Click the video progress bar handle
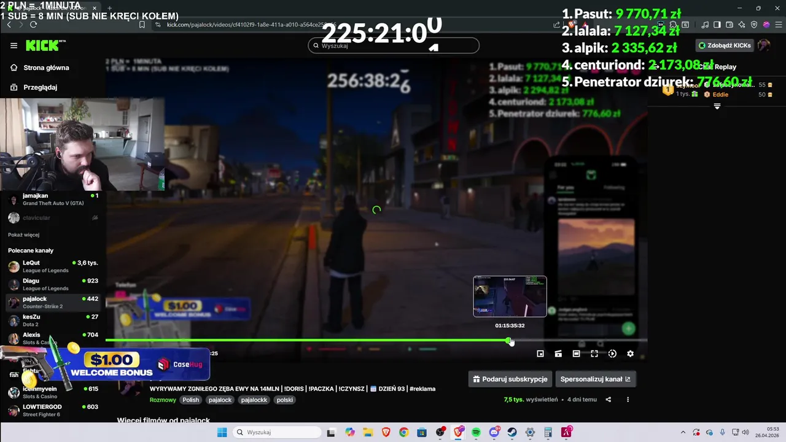 (x=509, y=340)
